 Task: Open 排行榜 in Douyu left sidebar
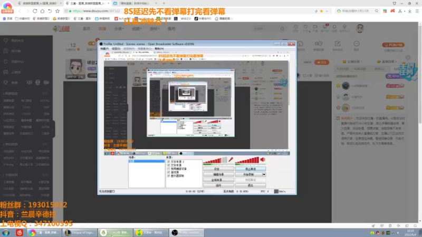[x=16, y=51]
